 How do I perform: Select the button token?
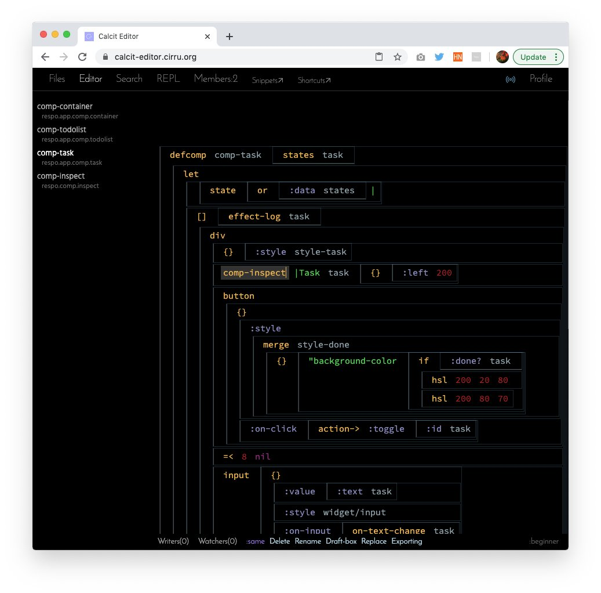pyautogui.click(x=238, y=296)
